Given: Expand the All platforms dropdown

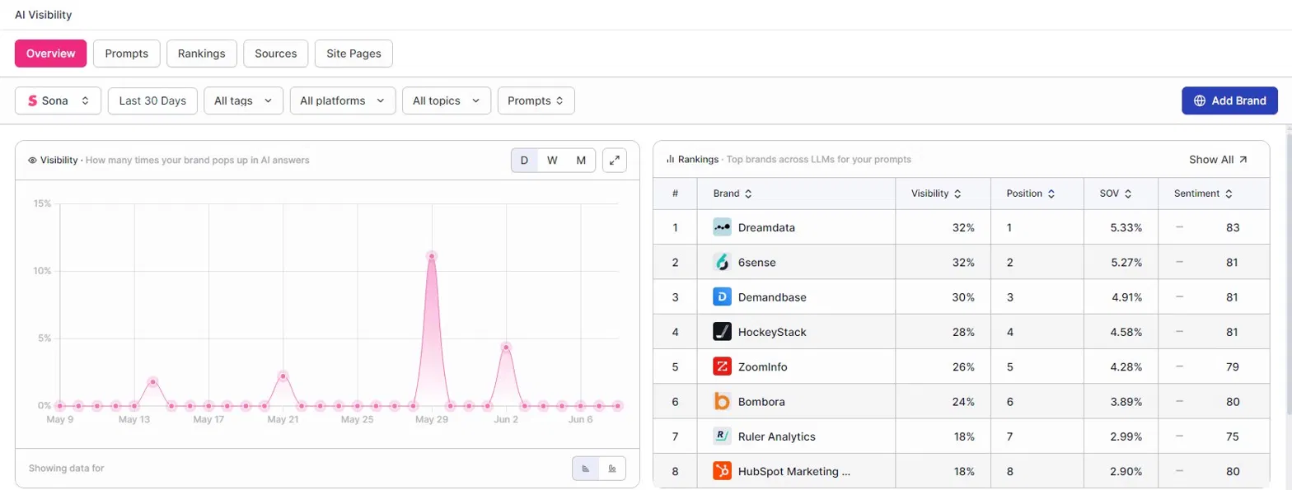Looking at the screenshot, I should pyautogui.click(x=343, y=100).
